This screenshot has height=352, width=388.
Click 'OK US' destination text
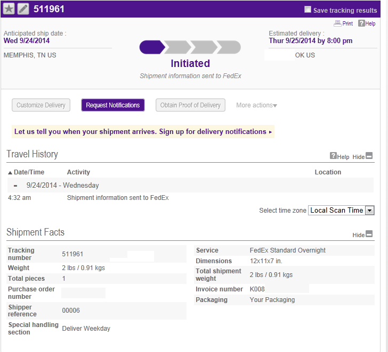tap(305, 55)
